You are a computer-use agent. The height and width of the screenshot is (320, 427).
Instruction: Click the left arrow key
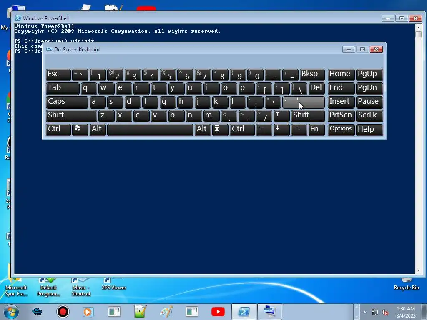pyautogui.click(x=264, y=130)
